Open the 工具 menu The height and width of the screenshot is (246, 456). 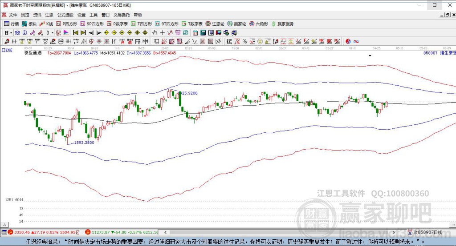[94, 15]
